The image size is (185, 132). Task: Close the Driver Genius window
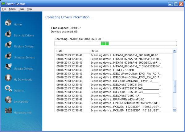point(181,4)
